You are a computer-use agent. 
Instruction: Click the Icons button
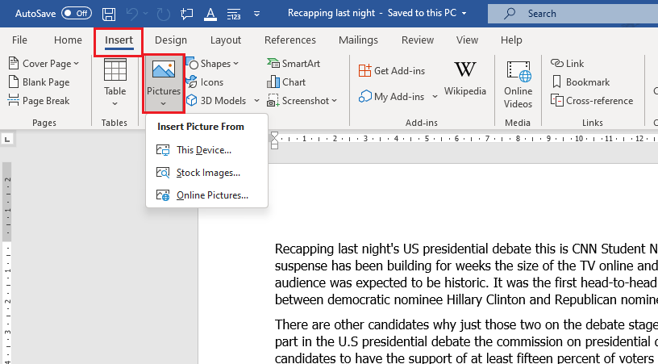(205, 82)
